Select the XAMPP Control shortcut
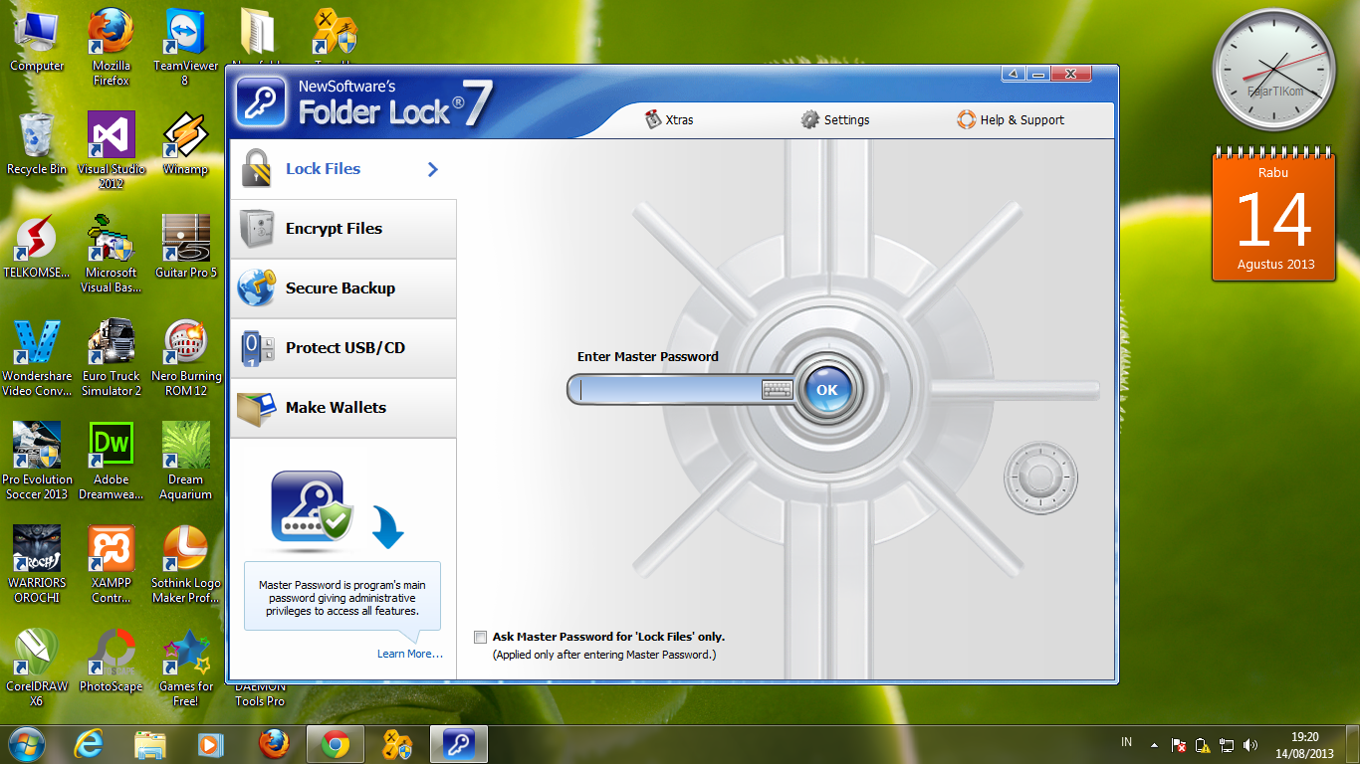The height and width of the screenshot is (764, 1360). 112,565
